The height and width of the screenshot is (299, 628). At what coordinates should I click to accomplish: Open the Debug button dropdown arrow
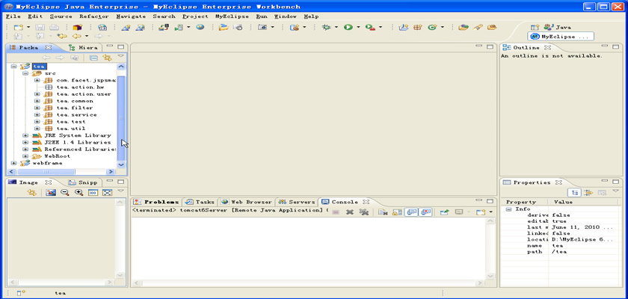tap(336, 27)
